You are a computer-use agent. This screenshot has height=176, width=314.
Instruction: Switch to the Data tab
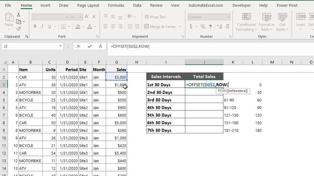pos(137,5)
